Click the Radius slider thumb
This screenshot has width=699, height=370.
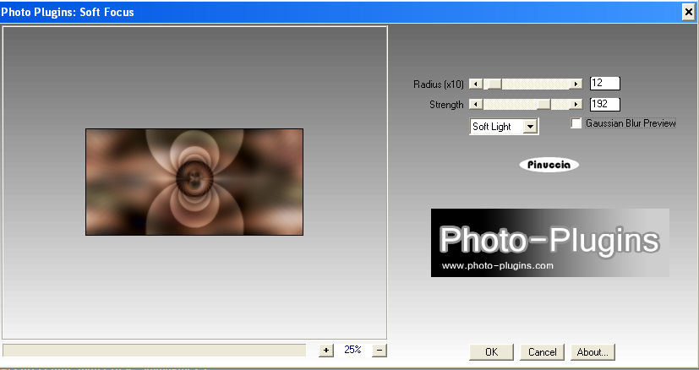[x=493, y=84]
